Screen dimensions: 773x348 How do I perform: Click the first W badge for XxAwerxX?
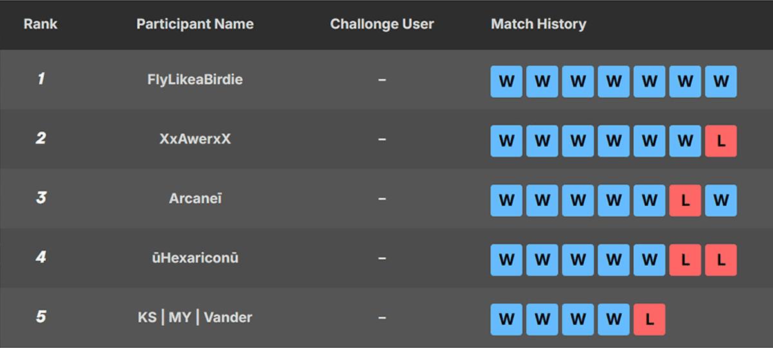pos(506,142)
